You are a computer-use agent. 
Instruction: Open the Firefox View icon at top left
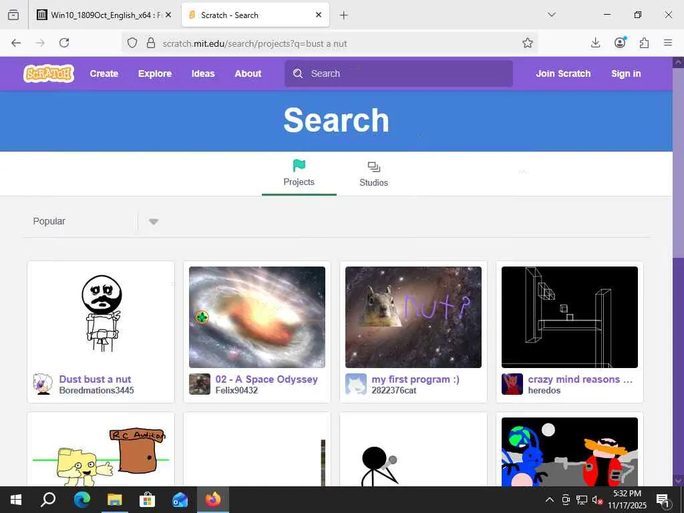click(13, 15)
